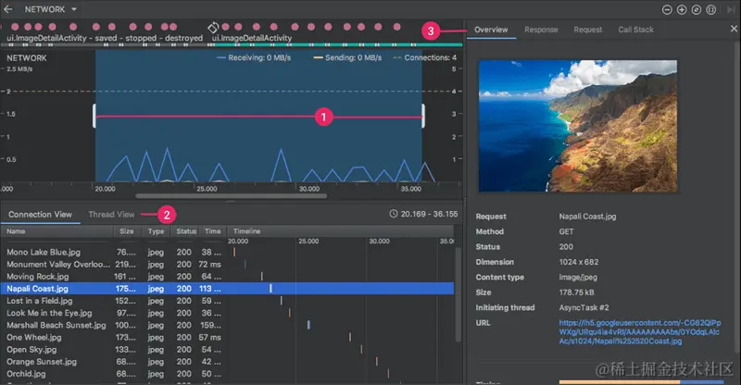Screen dimensions: 741x385
Task: Select the Connection View tab
Action: [40, 215]
